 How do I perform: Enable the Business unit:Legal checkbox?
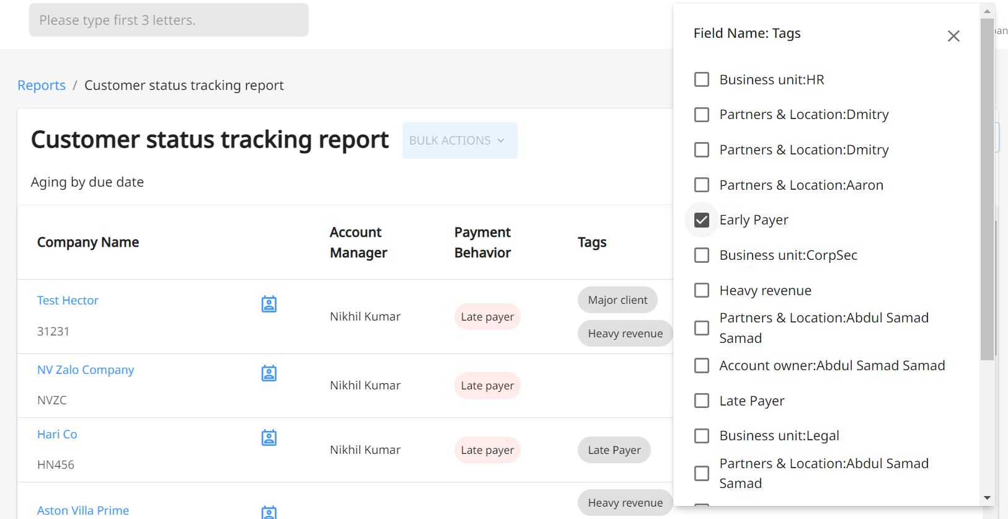click(702, 436)
